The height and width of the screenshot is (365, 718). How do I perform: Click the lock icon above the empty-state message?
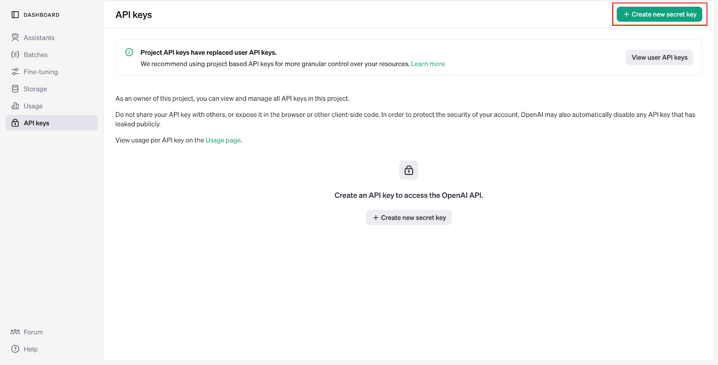(408, 170)
